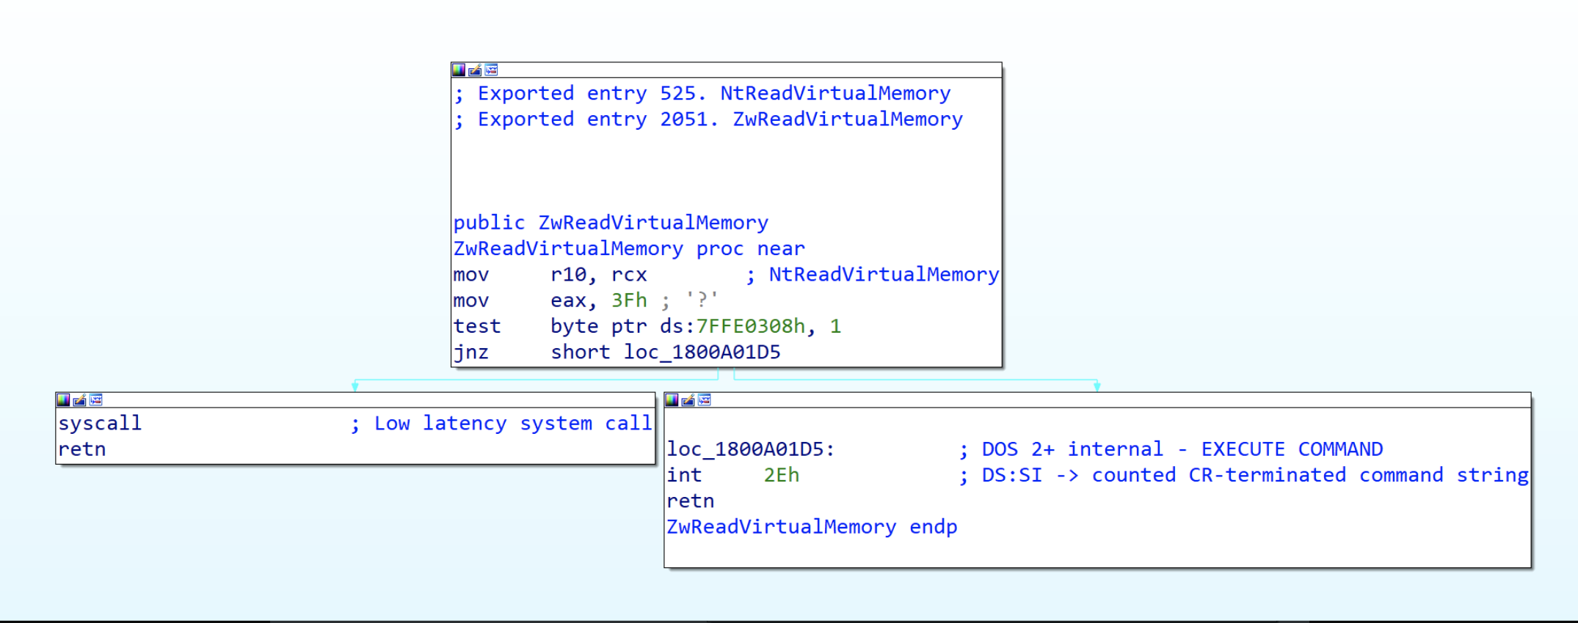Click the address 7FFE0308h in the test instruction
Screen dimensions: 1578x623
(x=750, y=327)
